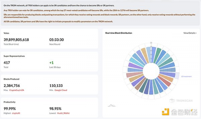Click the Productivity card heading
Viewport: 201px width, 119px height.
(x=9, y=102)
